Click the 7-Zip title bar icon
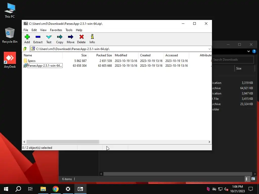 coord(26,23)
